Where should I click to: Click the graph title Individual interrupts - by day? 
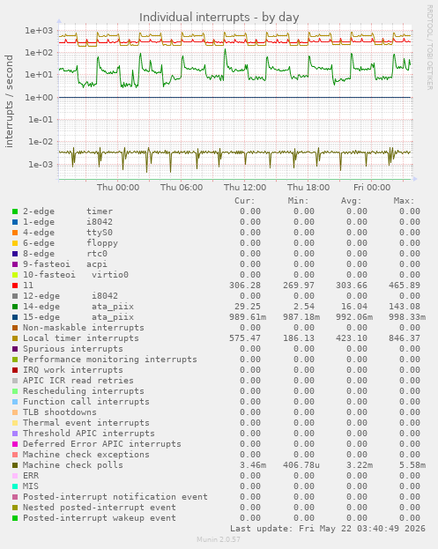(219, 17)
